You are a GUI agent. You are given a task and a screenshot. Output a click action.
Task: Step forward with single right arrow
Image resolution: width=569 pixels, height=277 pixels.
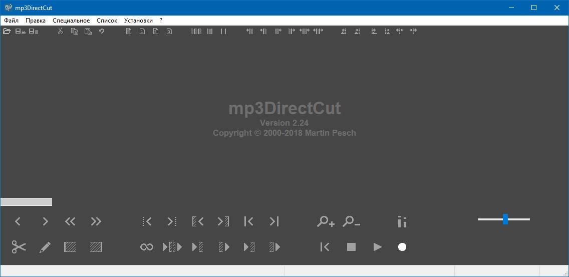tap(45, 221)
